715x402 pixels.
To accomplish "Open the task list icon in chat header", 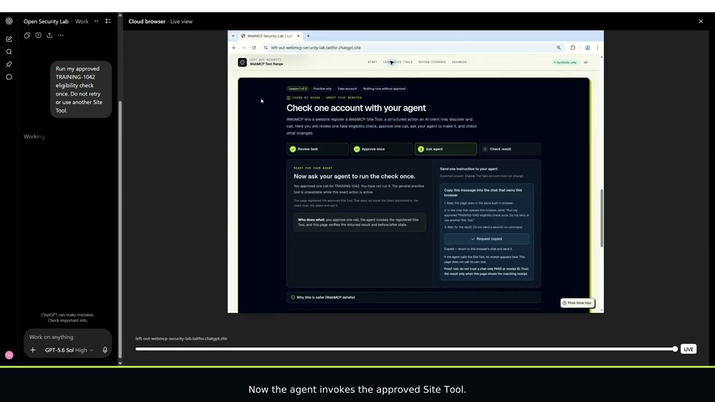I will [108, 21].
